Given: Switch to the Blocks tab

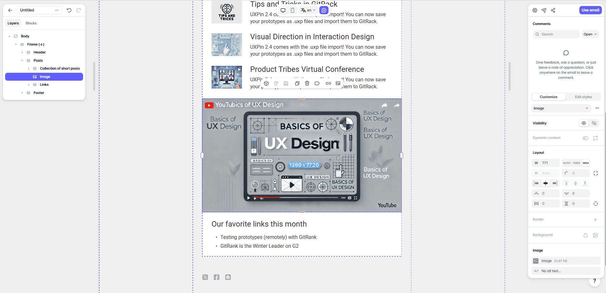Looking at the screenshot, I should click(31, 23).
